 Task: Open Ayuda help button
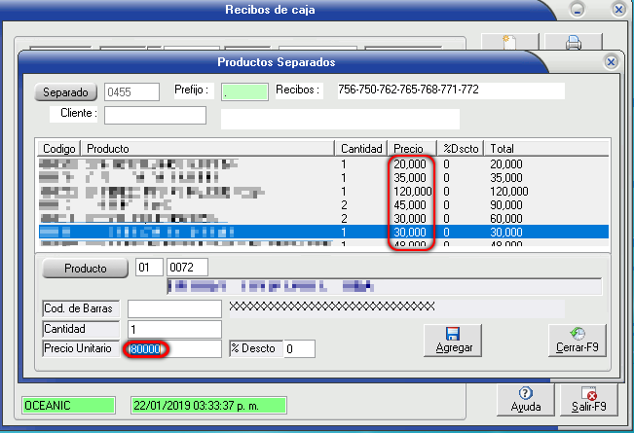point(525,397)
